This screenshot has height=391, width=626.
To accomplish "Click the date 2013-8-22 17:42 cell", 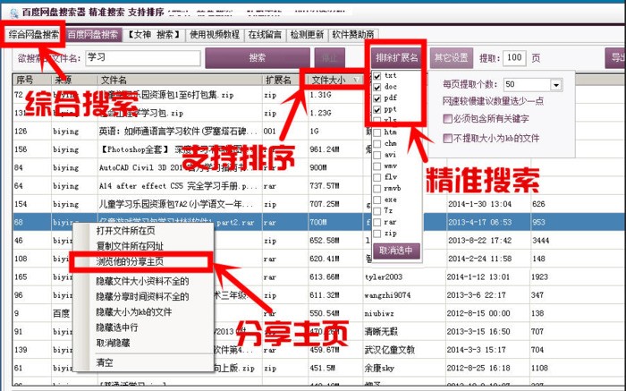I will pos(479,241).
